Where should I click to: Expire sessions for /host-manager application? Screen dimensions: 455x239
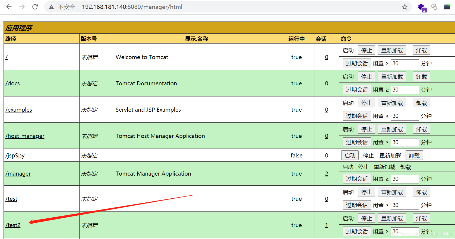click(357, 142)
